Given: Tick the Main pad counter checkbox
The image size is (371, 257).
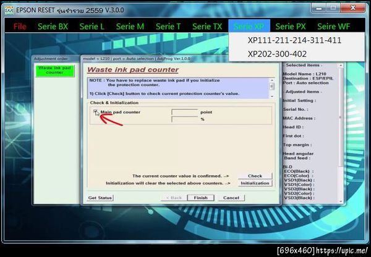Looking at the screenshot, I should pos(95,112).
